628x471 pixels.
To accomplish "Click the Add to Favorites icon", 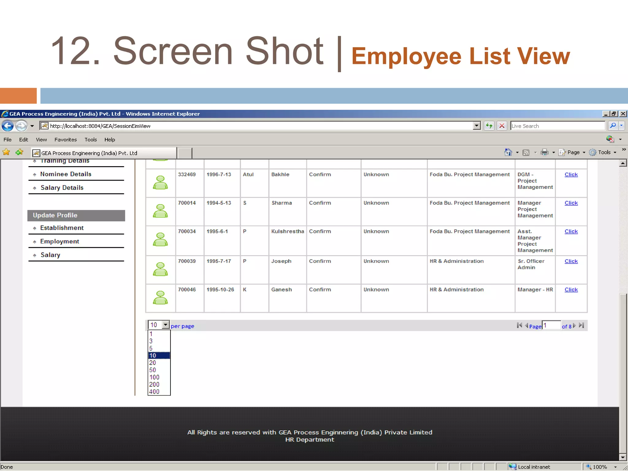I will pos(19,152).
